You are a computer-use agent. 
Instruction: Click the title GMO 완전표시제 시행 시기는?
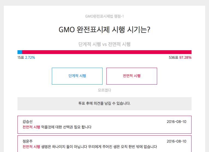(x=104, y=30)
